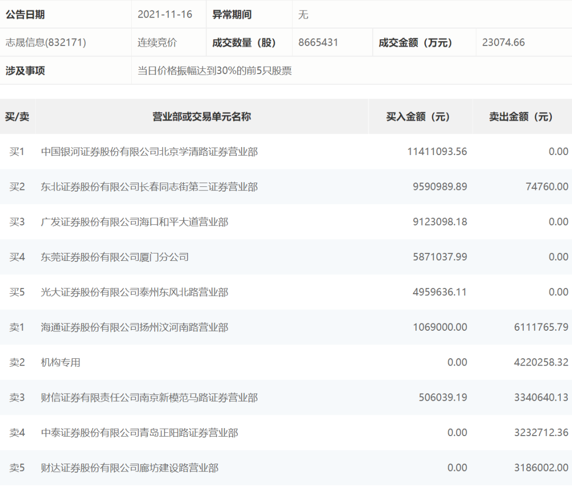Click the 买1 row label
Screen dimensions: 572x489
pyautogui.click(x=17, y=151)
